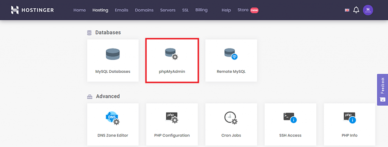Viewport: 388px width, 147px height.
Task: Open the Feedback side tab
Action: click(x=383, y=89)
